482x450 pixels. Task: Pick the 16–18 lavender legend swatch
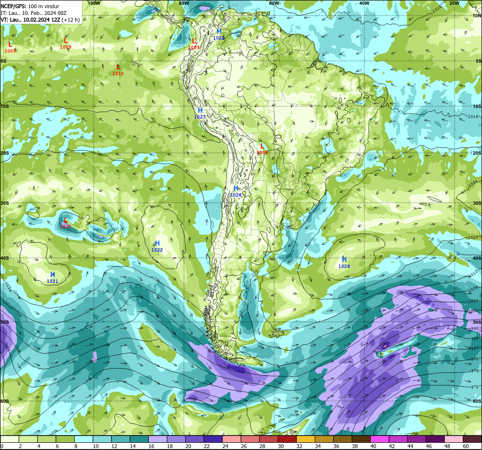point(158,439)
